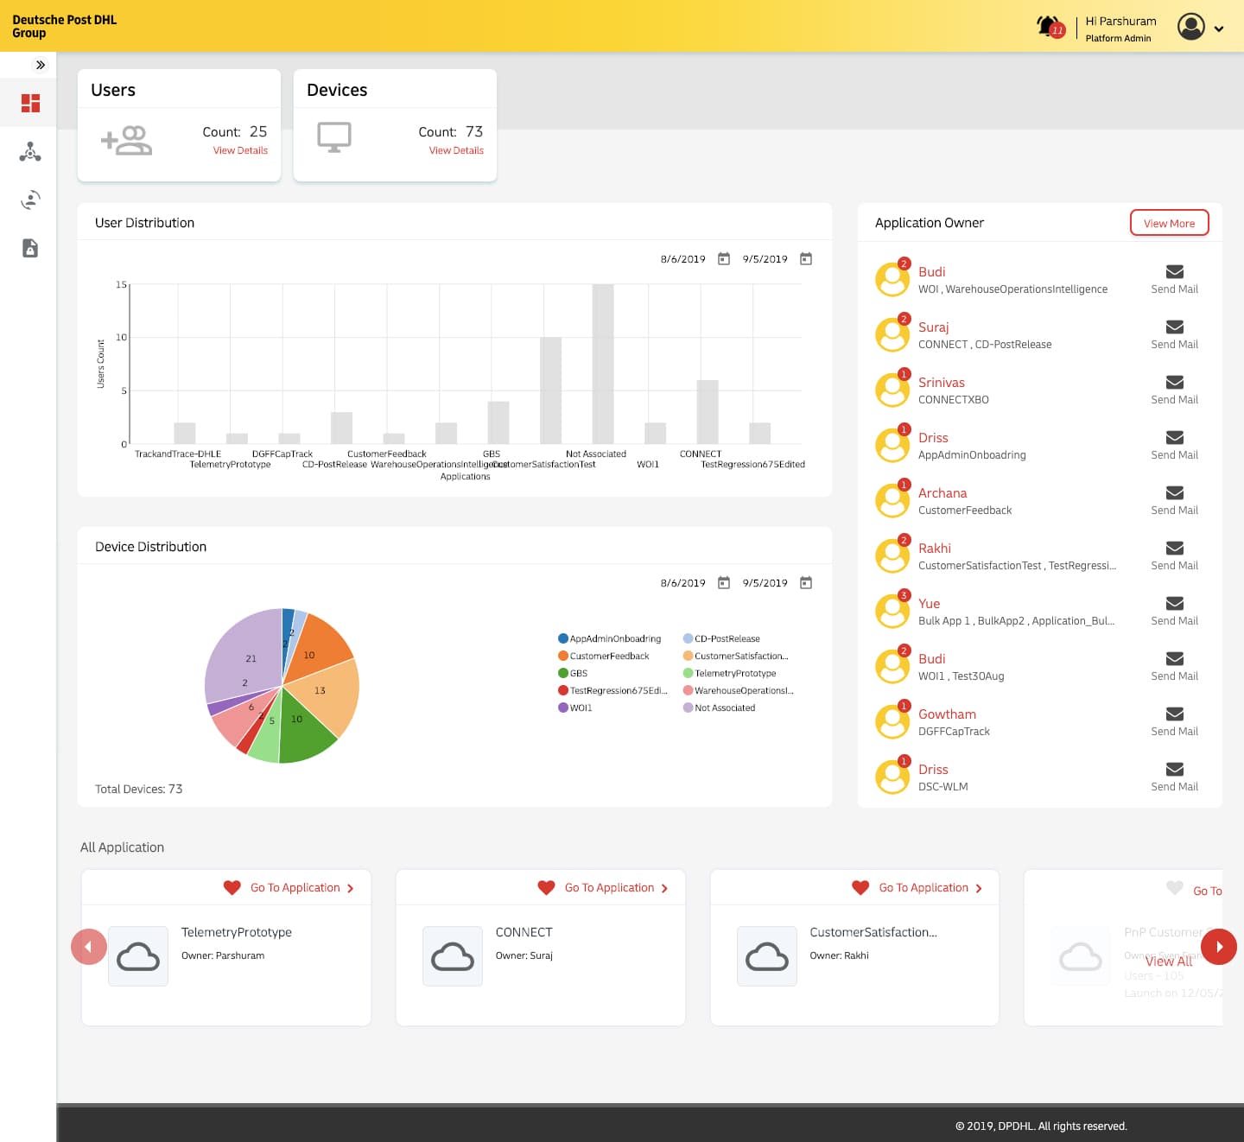Open owner name Suraj
This screenshot has width=1244, height=1142.
(933, 327)
